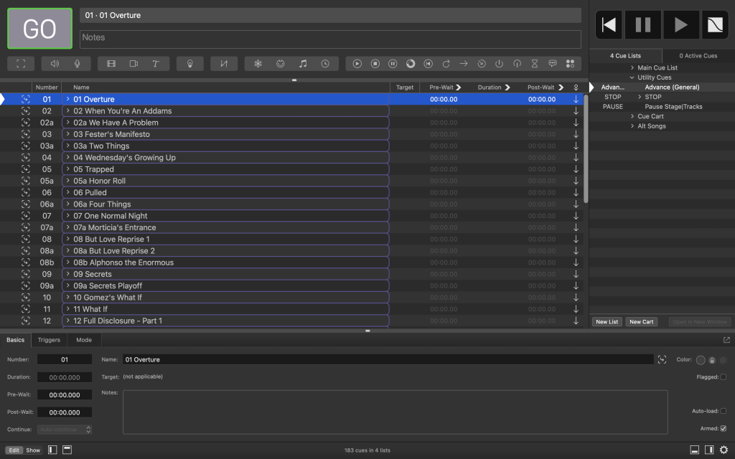
Task: Expand the Cue Cart list
Action: pos(632,117)
